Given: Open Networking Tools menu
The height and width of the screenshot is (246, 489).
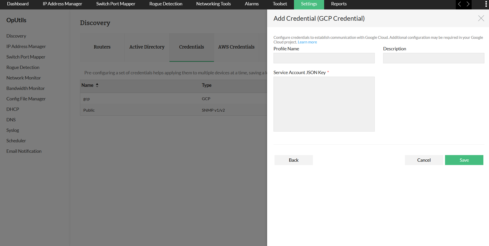Looking at the screenshot, I should coord(213,4).
